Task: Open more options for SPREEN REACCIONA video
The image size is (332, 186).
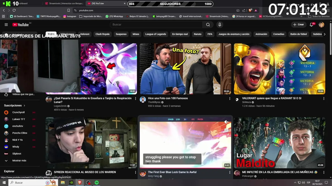Action: click(x=135, y=172)
